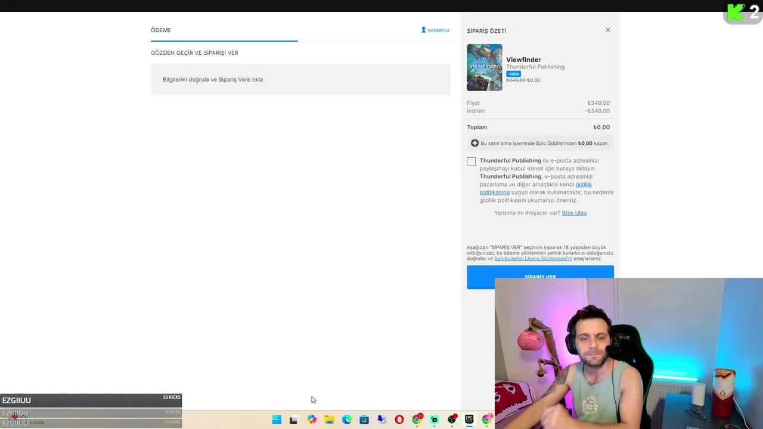763x429 pixels.
Task: Click the Toplam ₺0,00 amount
Action: point(601,127)
